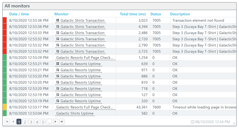Switch to page 2 of results
239x129 pixels.
[25, 121]
